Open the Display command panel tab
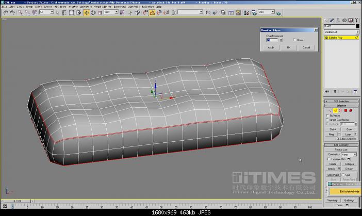362x216 pixels. pyautogui.click(x=350, y=20)
